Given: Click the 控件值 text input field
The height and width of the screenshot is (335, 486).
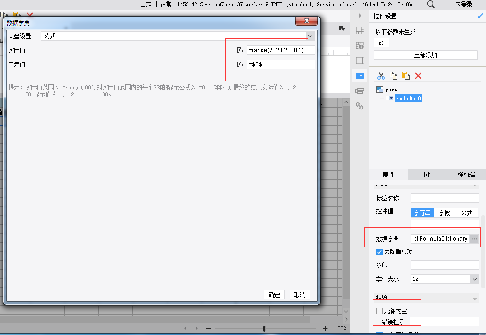Looking at the screenshot, I should tap(445, 224).
